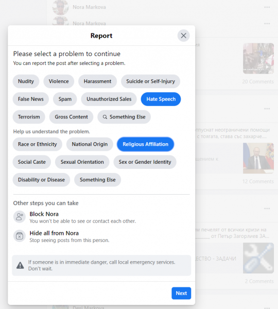This screenshot has width=278, height=309.
Task: Close the Report dialog with the X icon
Action: click(183, 36)
